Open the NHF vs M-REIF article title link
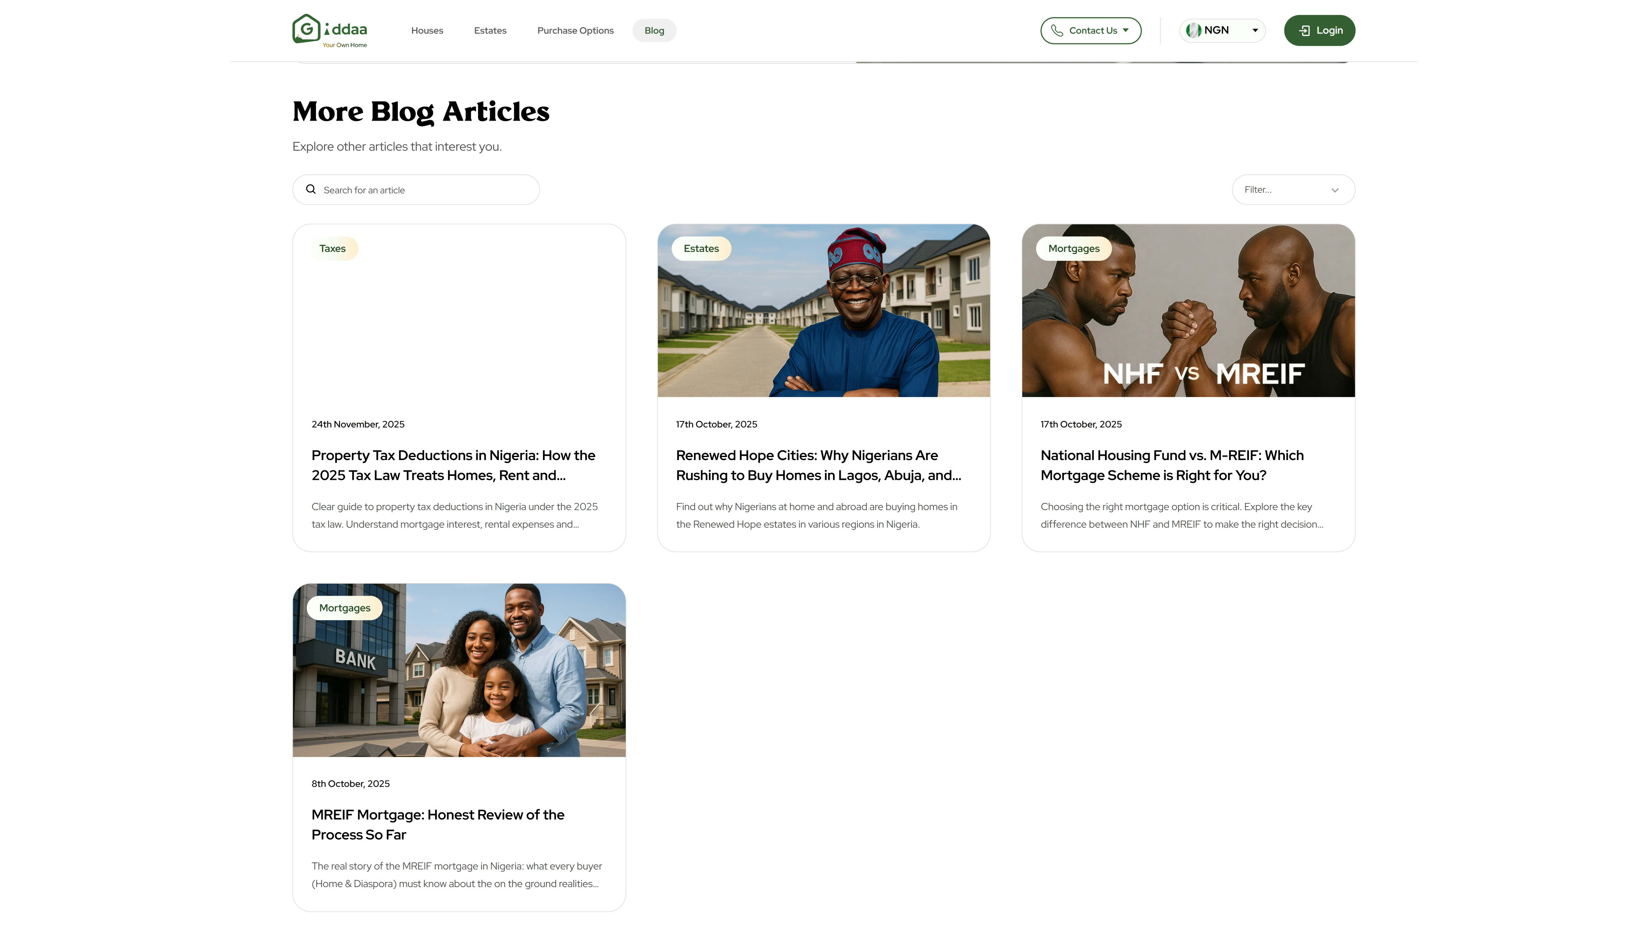Viewport: 1648px width, 927px height. (1171, 465)
